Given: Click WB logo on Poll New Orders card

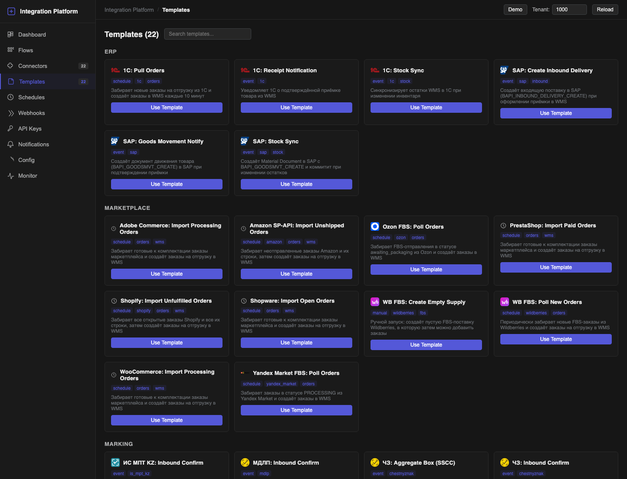Looking at the screenshot, I should point(505,302).
